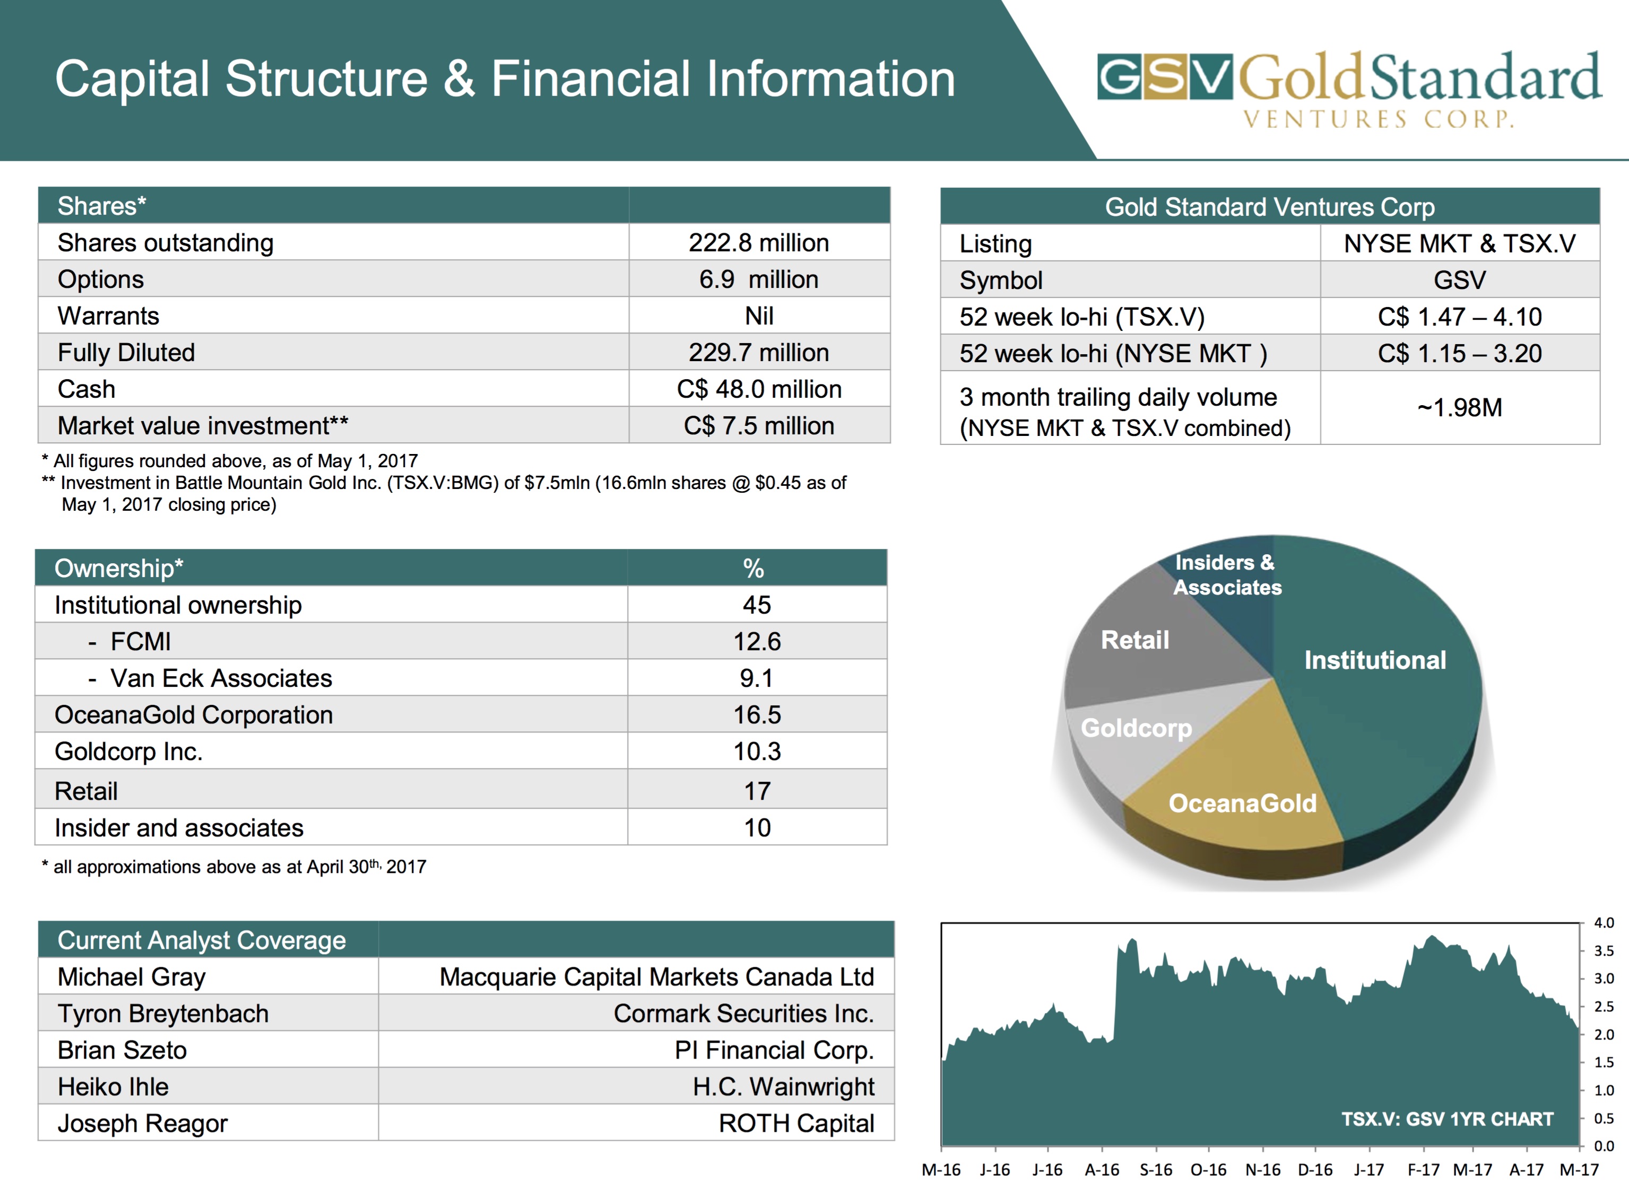Click the Ownership table header
This screenshot has width=1629, height=1188.
click(x=119, y=568)
